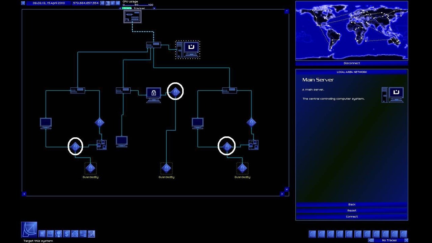
Task: Click the world map thumbnail
Action: click(x=352, y=30)
